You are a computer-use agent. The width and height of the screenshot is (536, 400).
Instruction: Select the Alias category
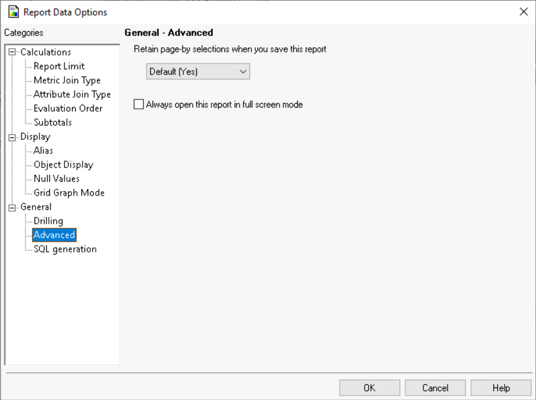(43, 151)
